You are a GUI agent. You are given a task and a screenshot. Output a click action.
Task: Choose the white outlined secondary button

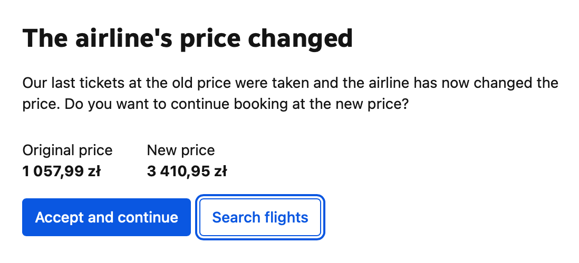pos(260,217)
